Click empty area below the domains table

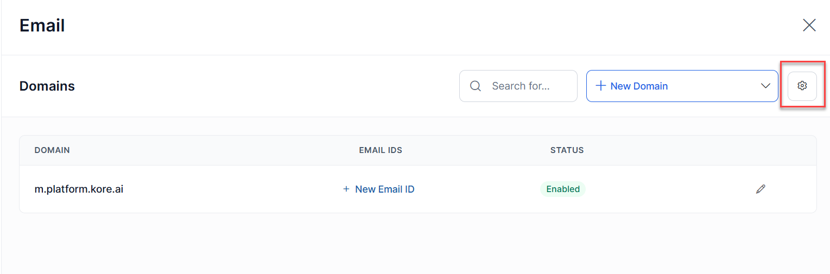[413, 244]
